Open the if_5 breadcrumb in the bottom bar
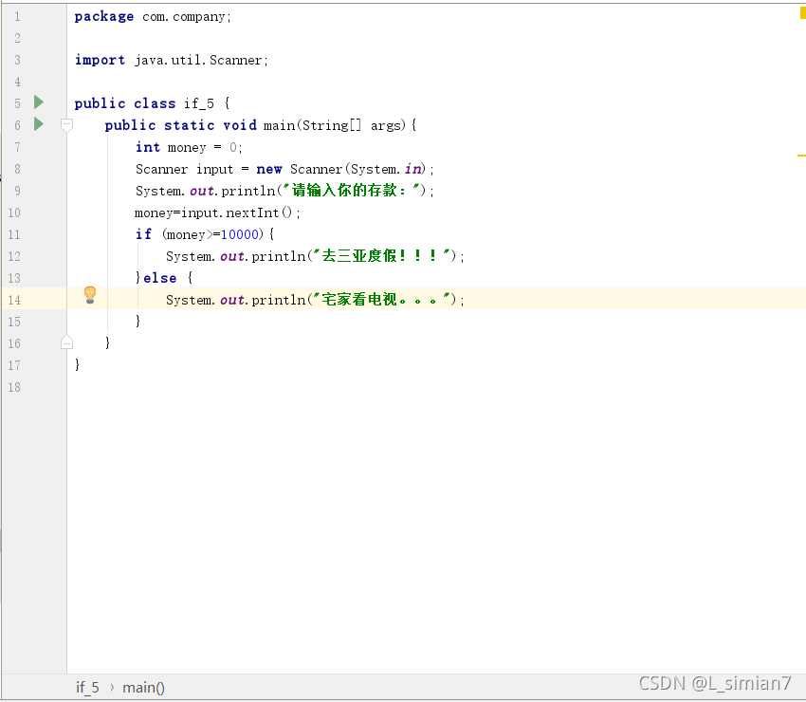 87,687
